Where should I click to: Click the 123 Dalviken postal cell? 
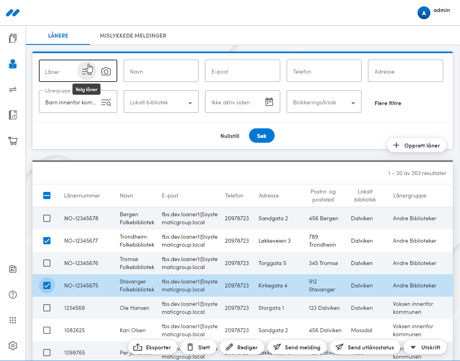pyautogui.click(x=324, y=308)
